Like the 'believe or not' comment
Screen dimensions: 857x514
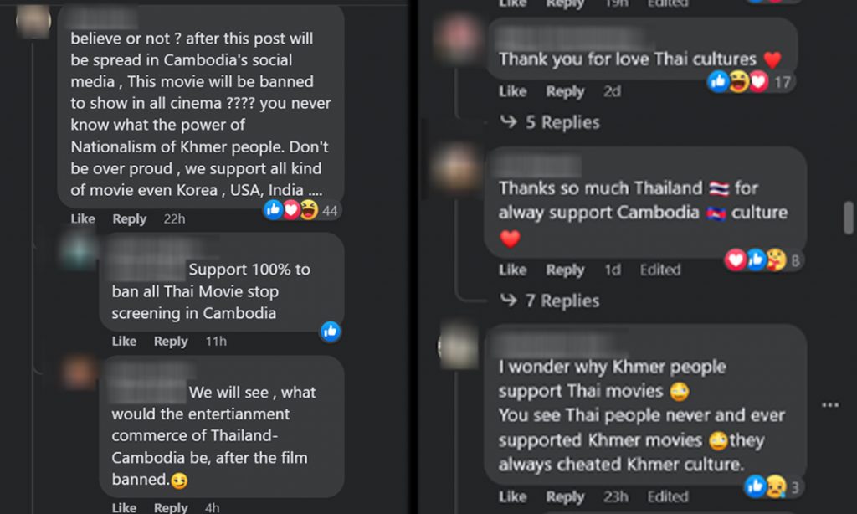coord(83,218)
